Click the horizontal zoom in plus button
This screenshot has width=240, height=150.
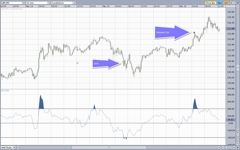(234, 148)
